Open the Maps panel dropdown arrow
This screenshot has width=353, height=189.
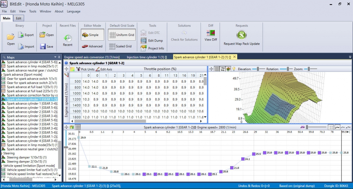tap(55, 57)
